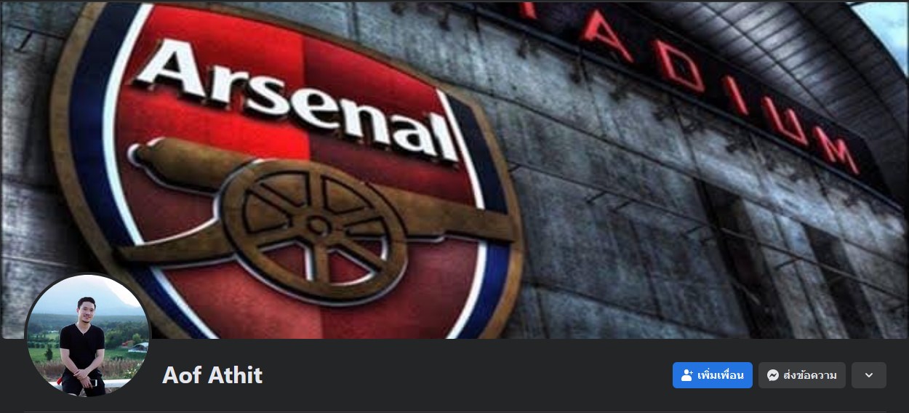The width and height of the screenshot is (909, 413).
Task: Click the profile name Aof Athit
Action: (212, 375)
